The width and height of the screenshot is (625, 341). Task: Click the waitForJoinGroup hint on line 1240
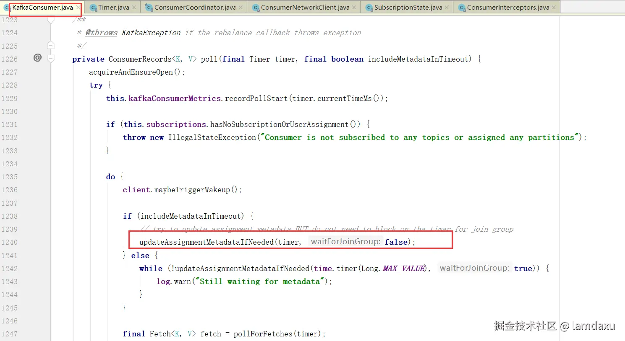(x=345, y=241)
